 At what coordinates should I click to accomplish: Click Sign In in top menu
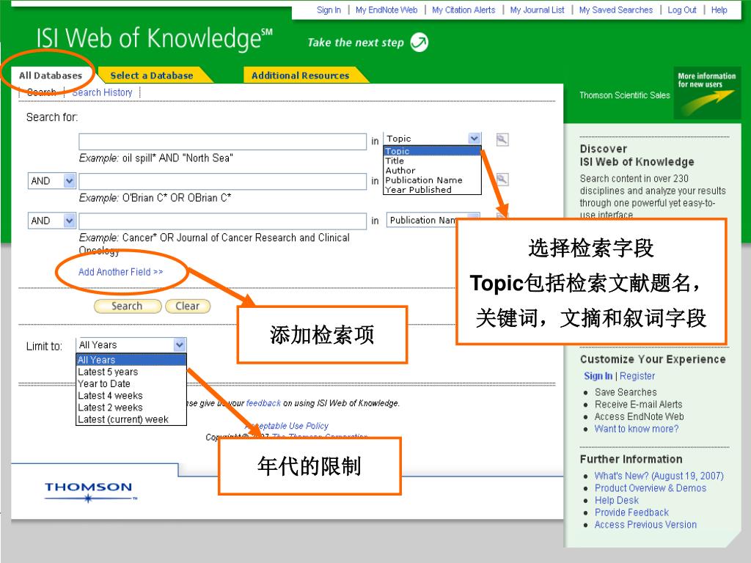point(329,10)
